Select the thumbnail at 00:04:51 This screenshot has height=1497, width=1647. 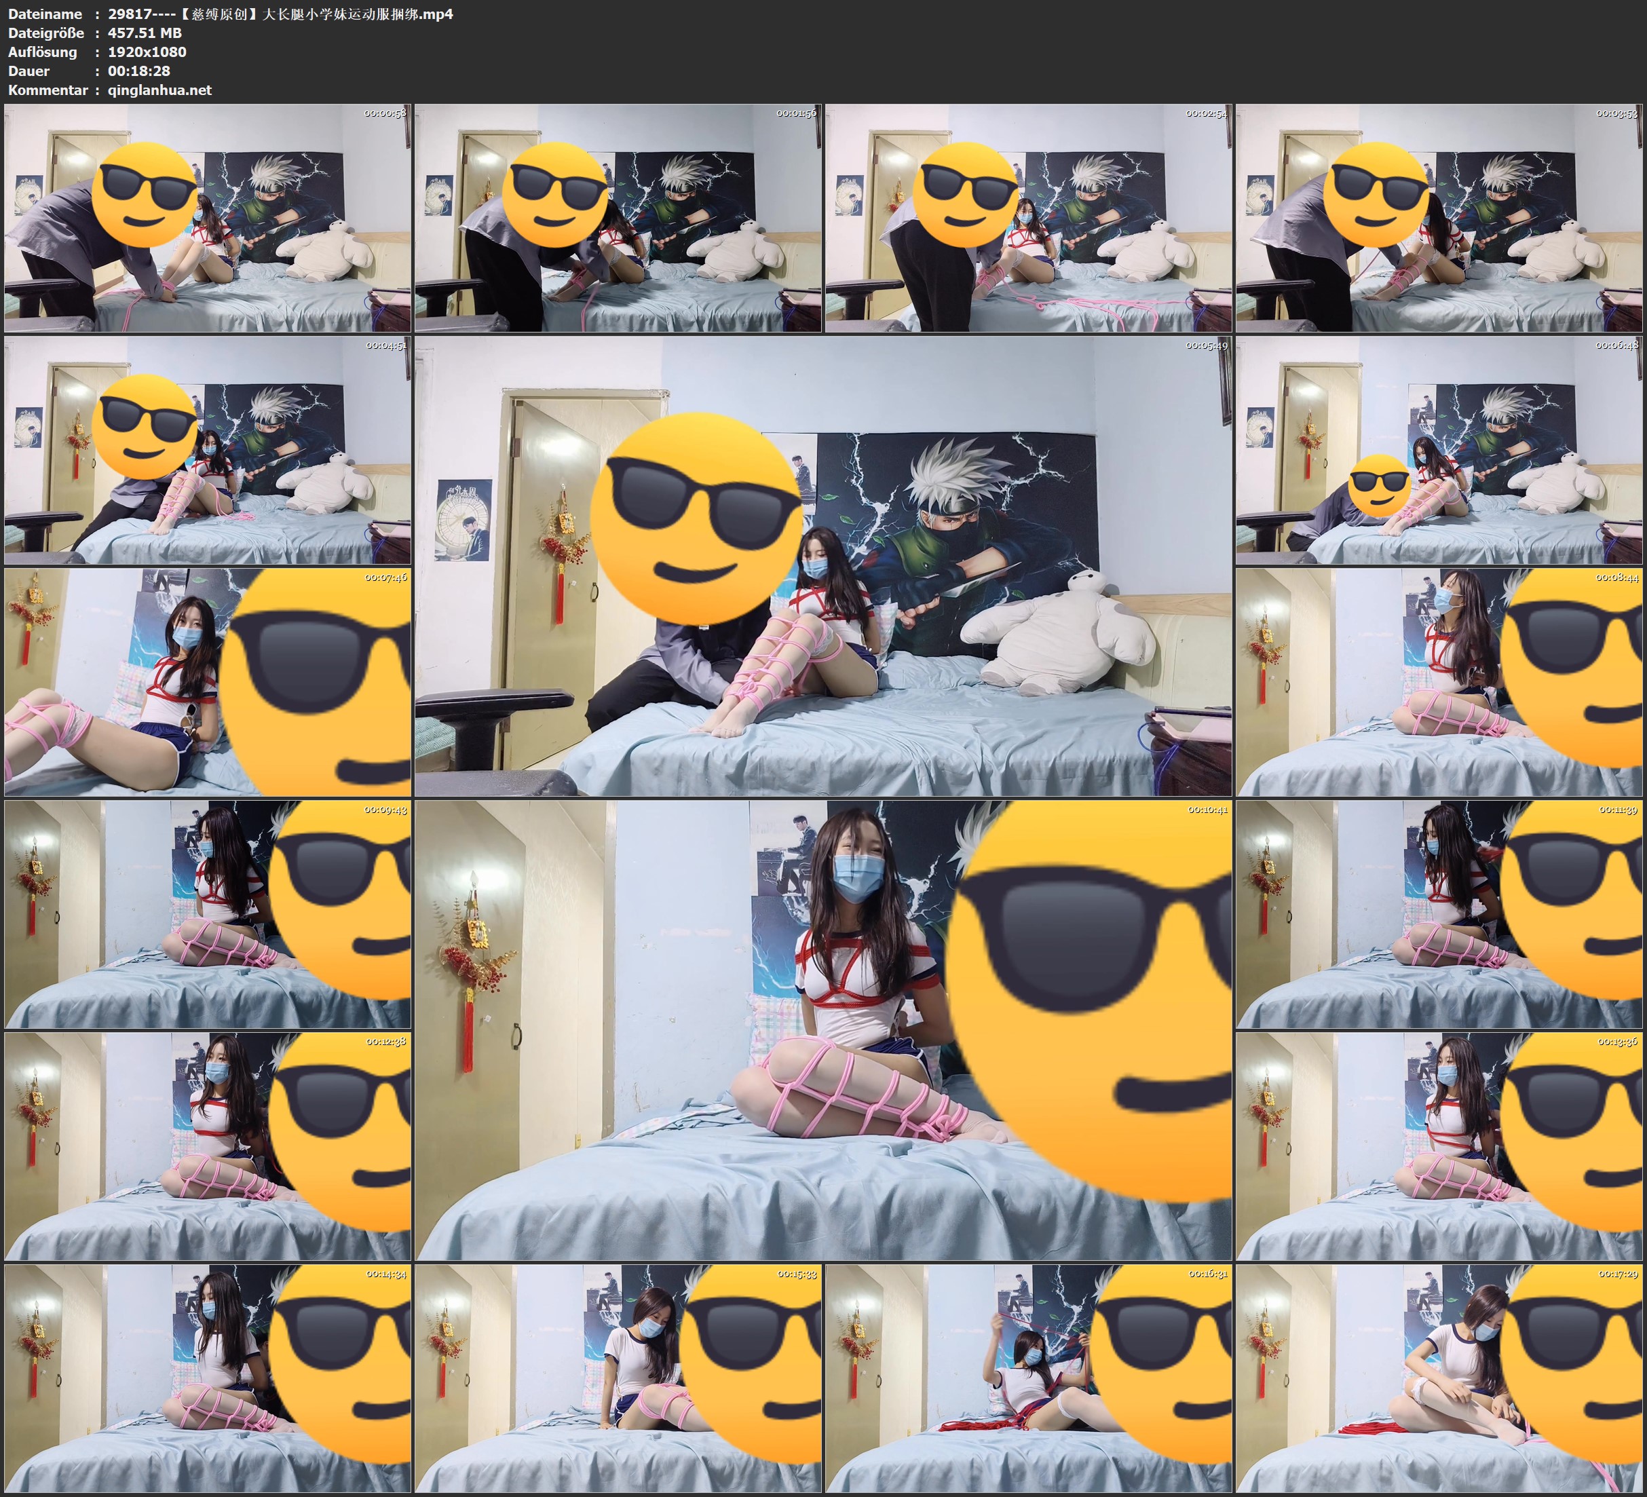[x=208, y=450]
